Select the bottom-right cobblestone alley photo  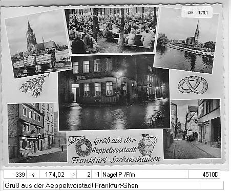(192, 129)
